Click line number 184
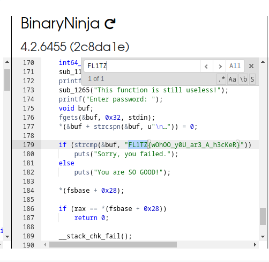Screen dimensions: 269x262 pyautogui.click(x=28, y=191)
